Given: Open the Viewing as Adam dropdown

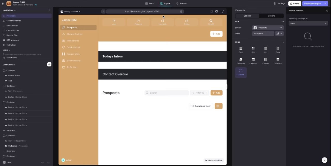Looking at the screenshot, I should (70, 11).
